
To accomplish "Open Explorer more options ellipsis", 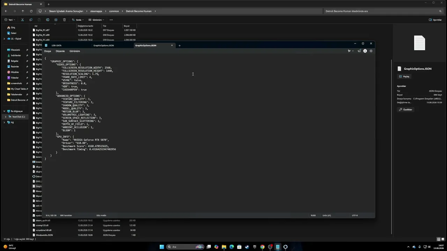I will tap(111, 20).
